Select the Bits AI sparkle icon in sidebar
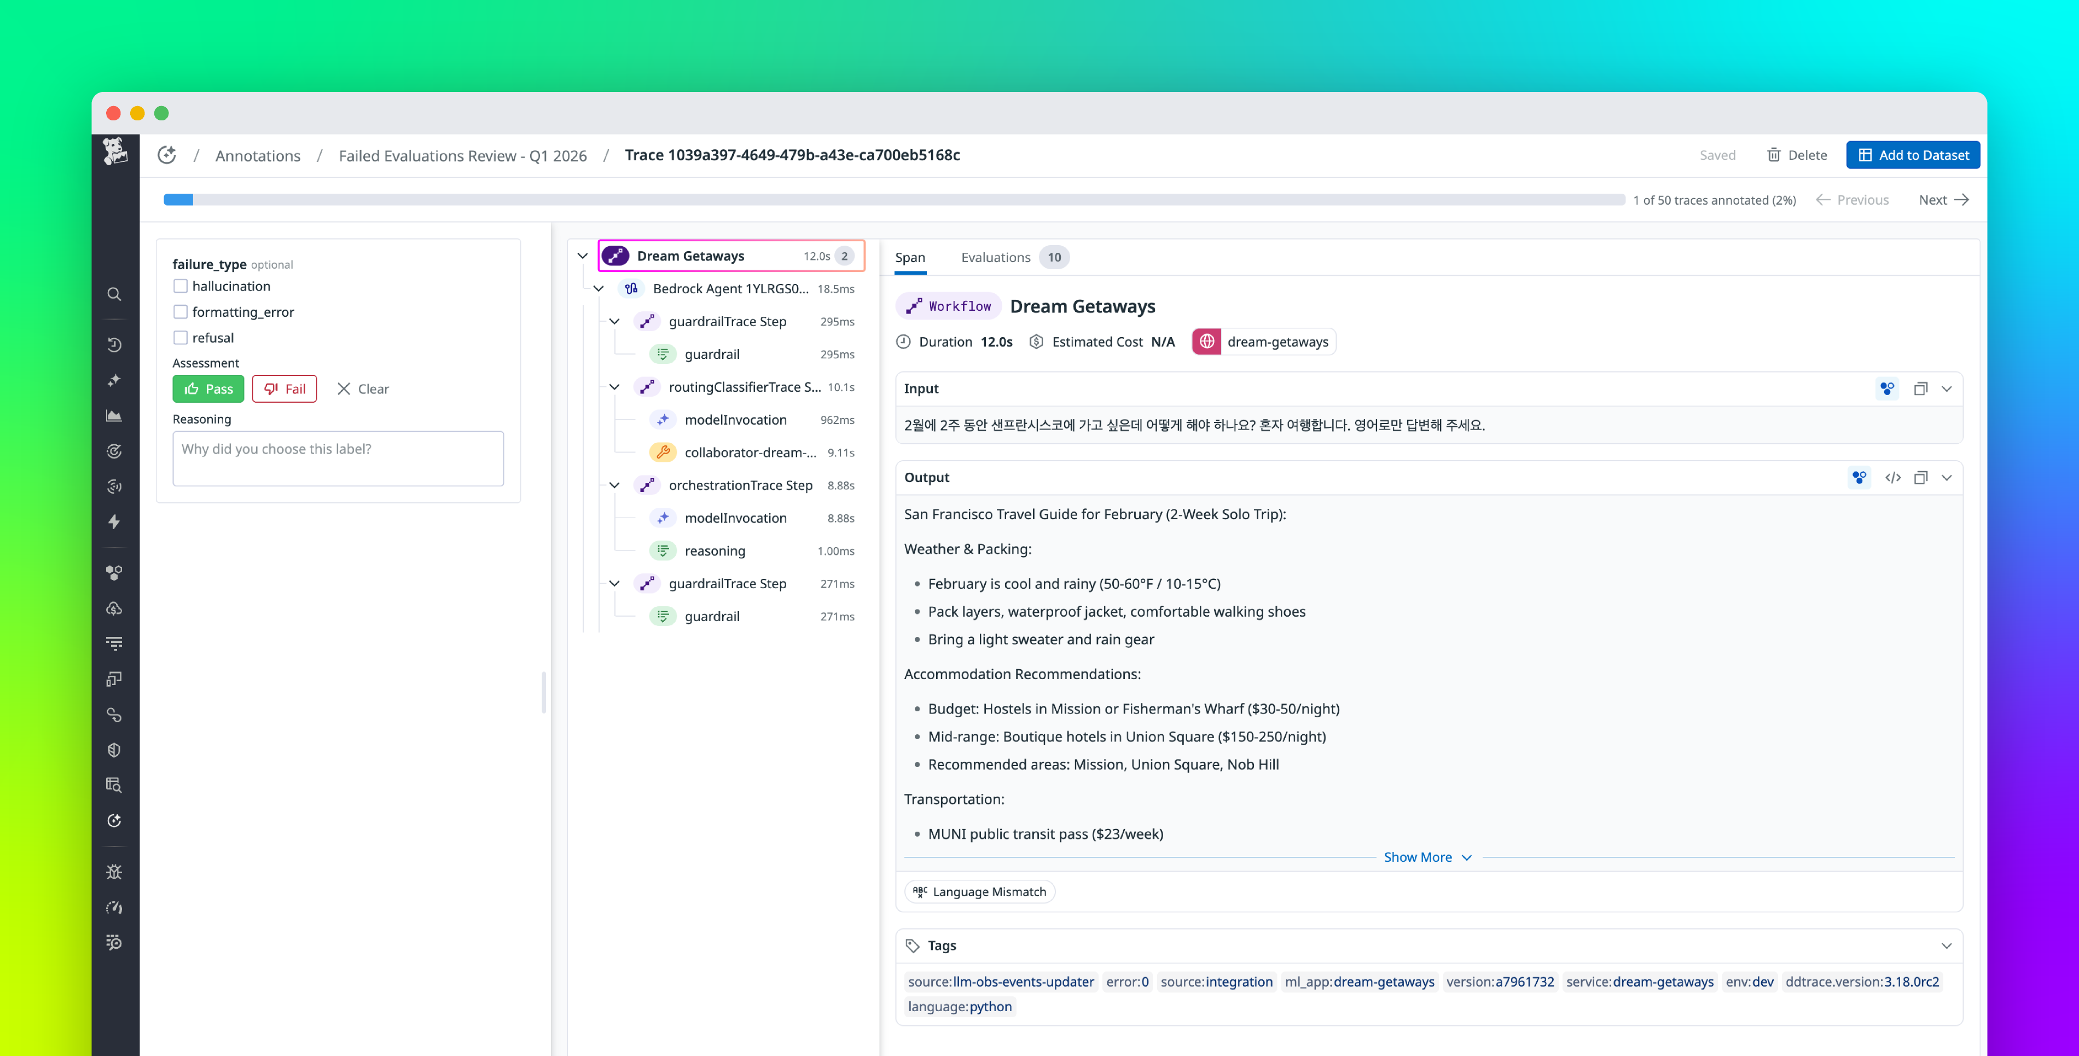Screen dimensions: 2079x1056 114,380
